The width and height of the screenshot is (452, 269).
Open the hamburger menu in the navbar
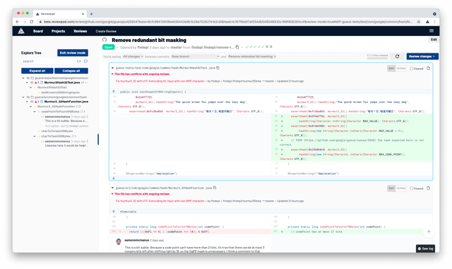click(431, 31)
